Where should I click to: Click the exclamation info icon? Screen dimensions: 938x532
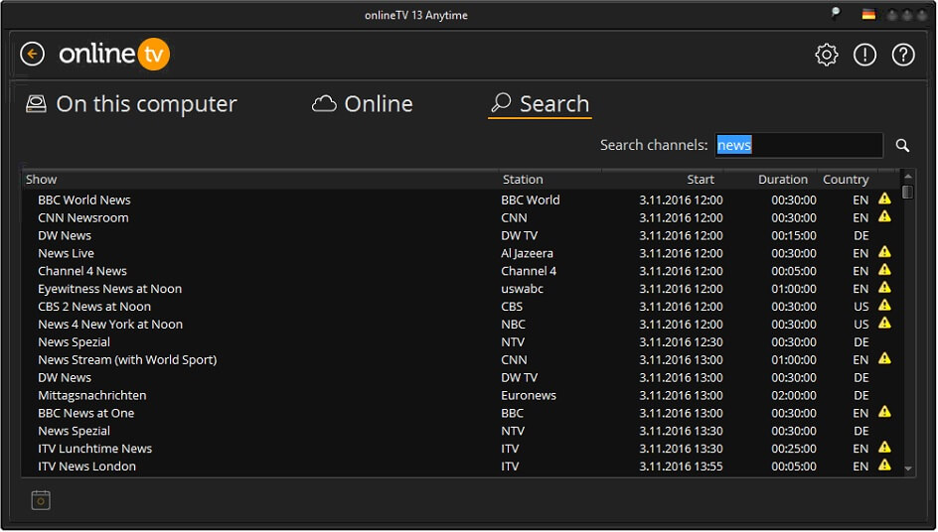point(864,55)
